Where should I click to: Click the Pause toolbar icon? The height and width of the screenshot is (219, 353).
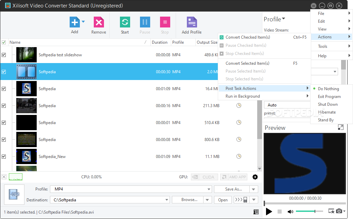coord(145,22)
